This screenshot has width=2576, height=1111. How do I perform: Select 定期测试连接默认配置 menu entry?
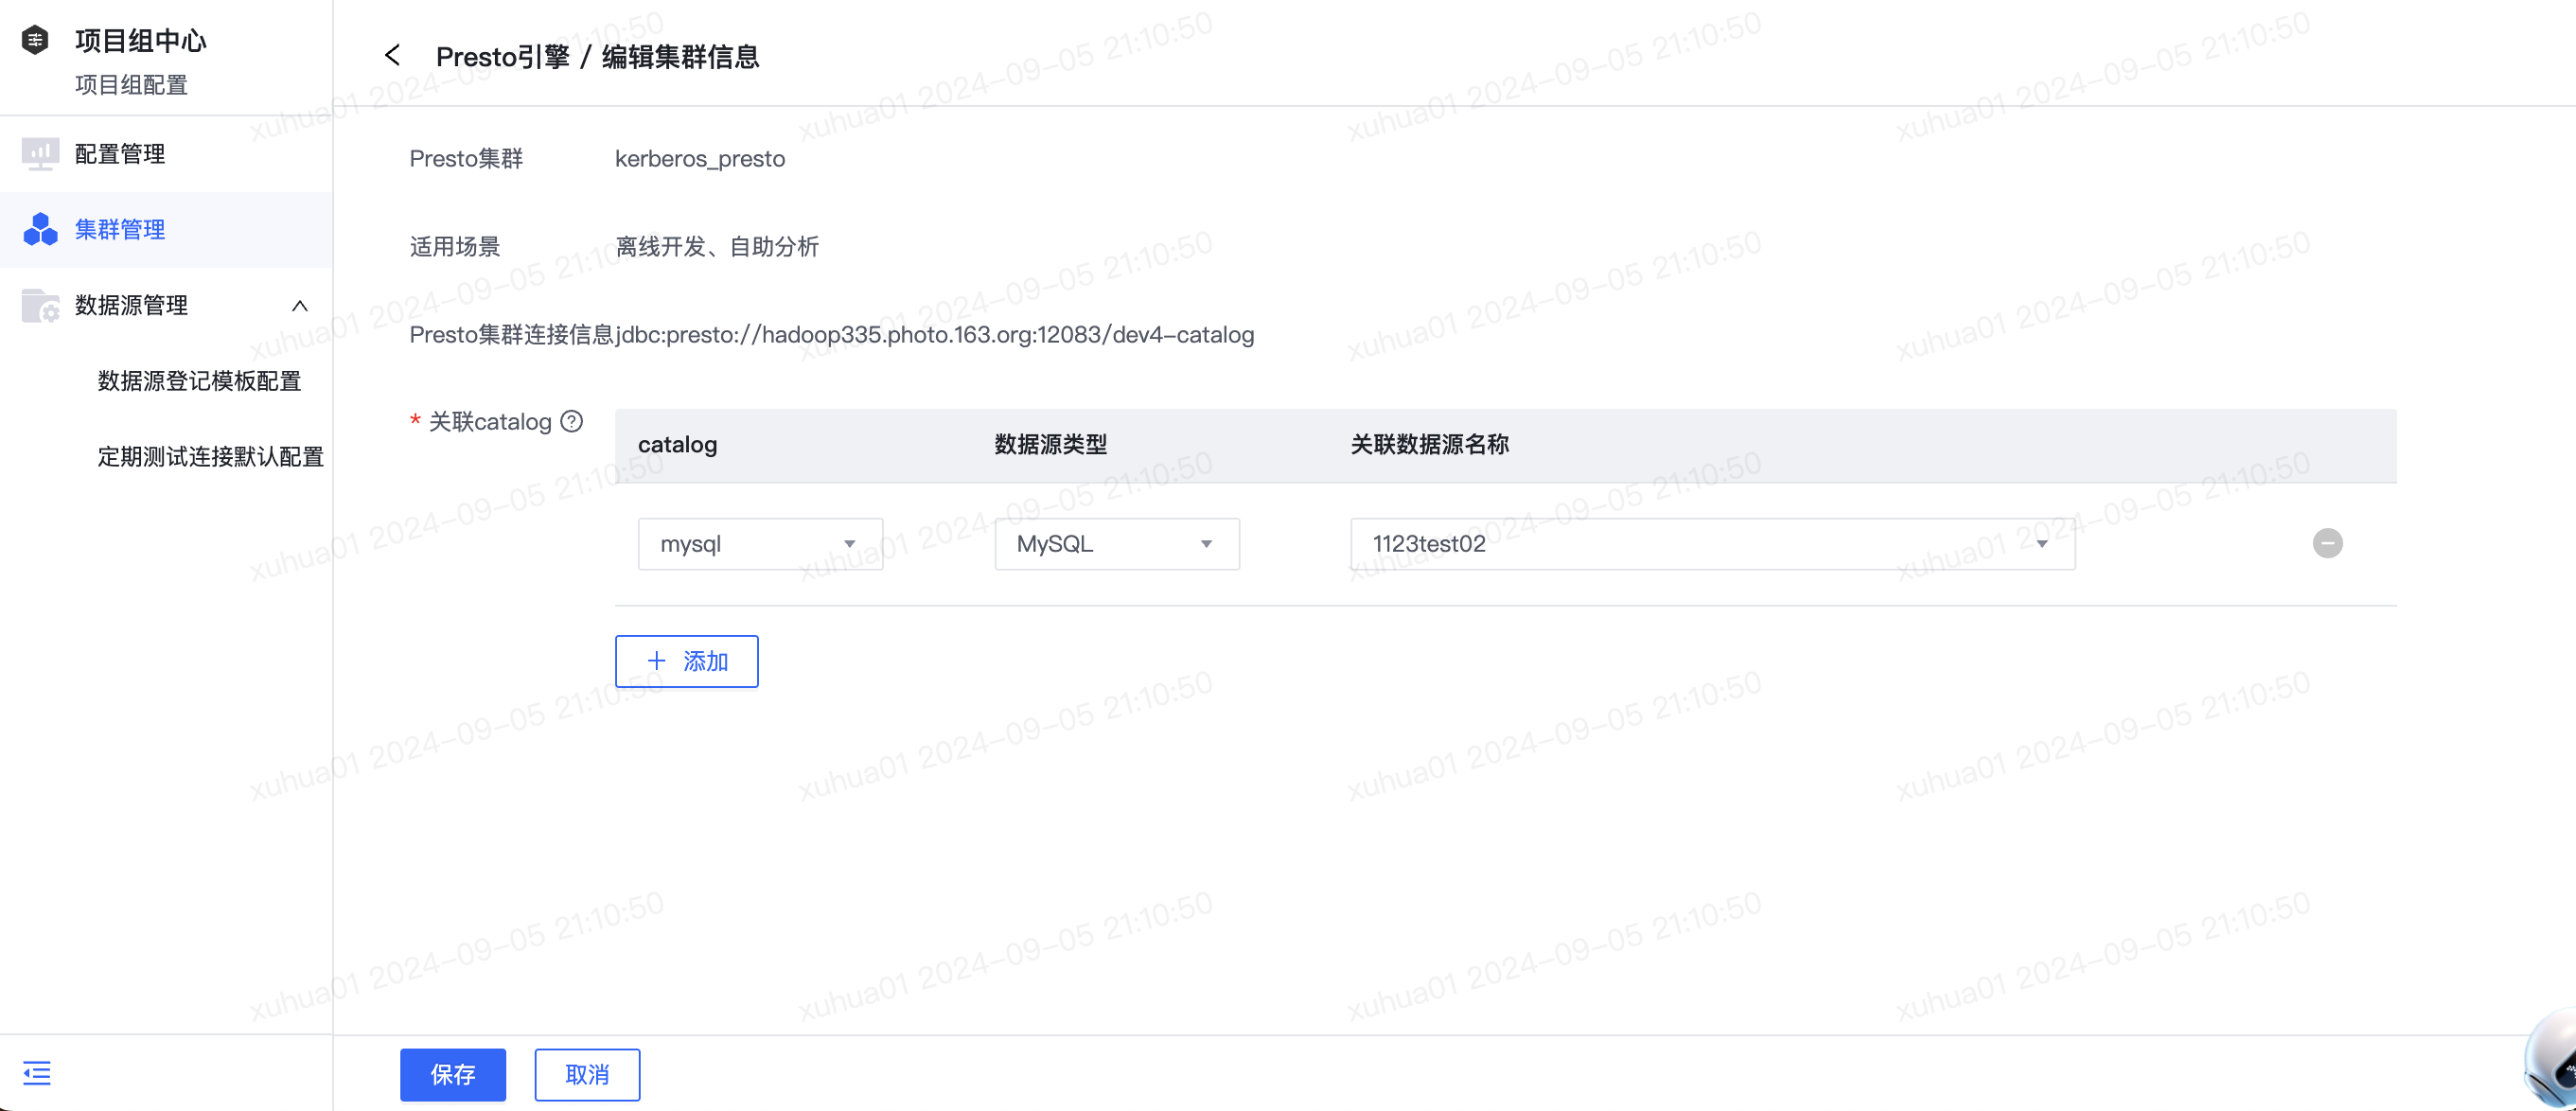point(211,456)
